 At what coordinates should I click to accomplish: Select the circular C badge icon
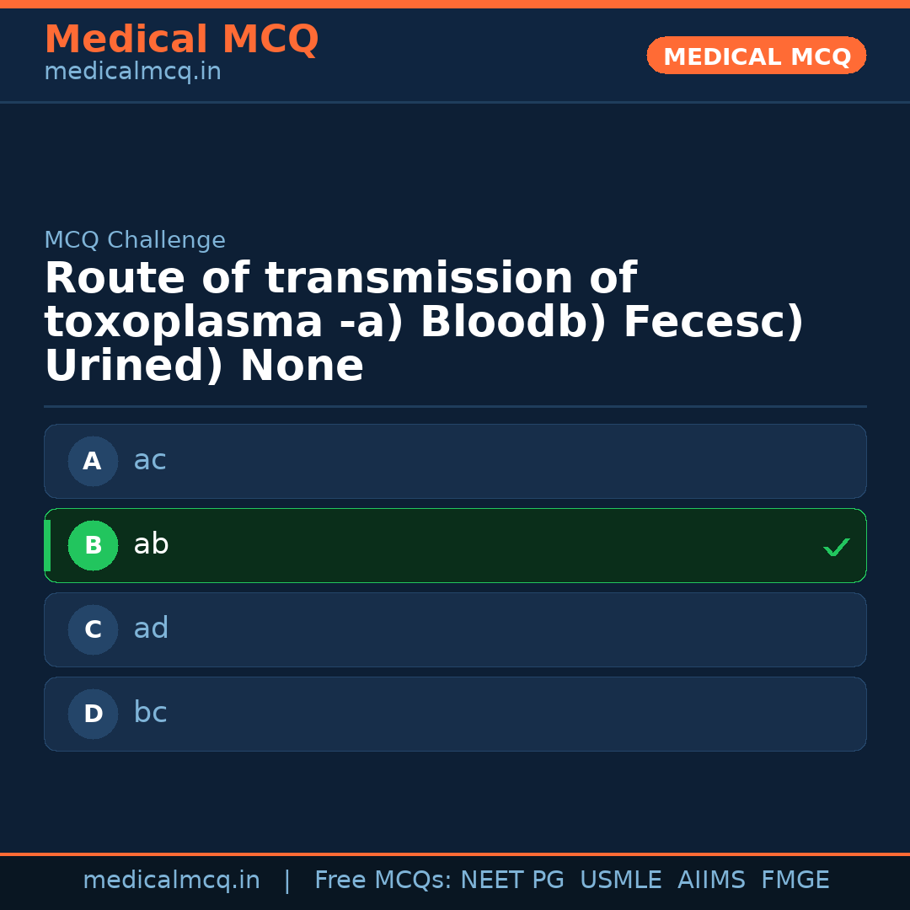pyautogui.click(x=93, y=629)
